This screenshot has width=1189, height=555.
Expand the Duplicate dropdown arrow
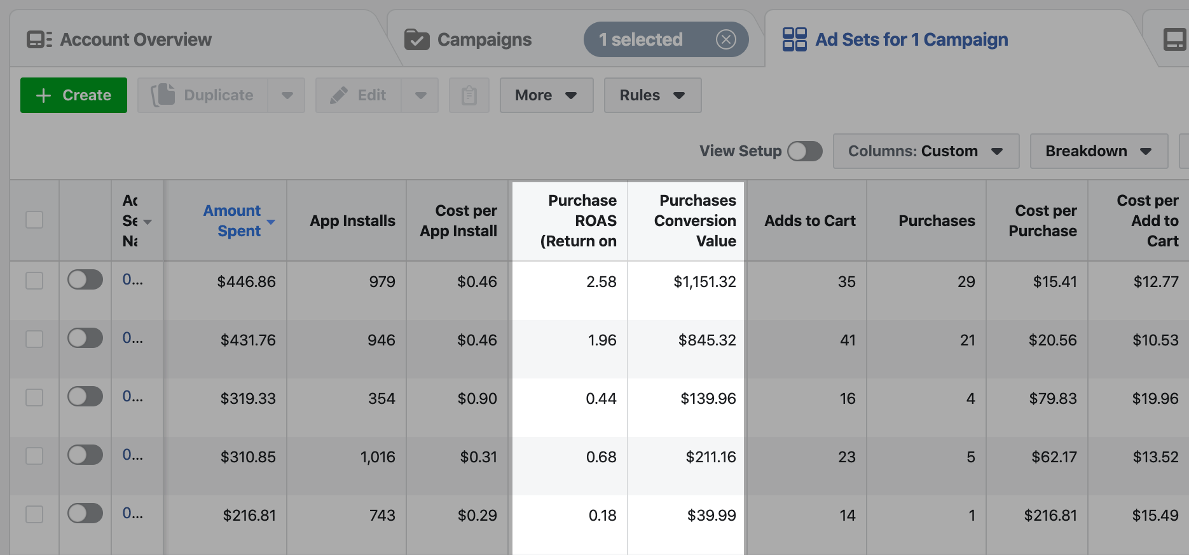point(287,95)
